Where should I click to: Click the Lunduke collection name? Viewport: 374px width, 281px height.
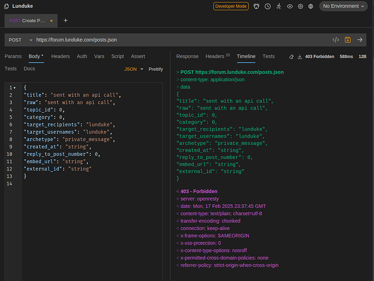(23, 6)
